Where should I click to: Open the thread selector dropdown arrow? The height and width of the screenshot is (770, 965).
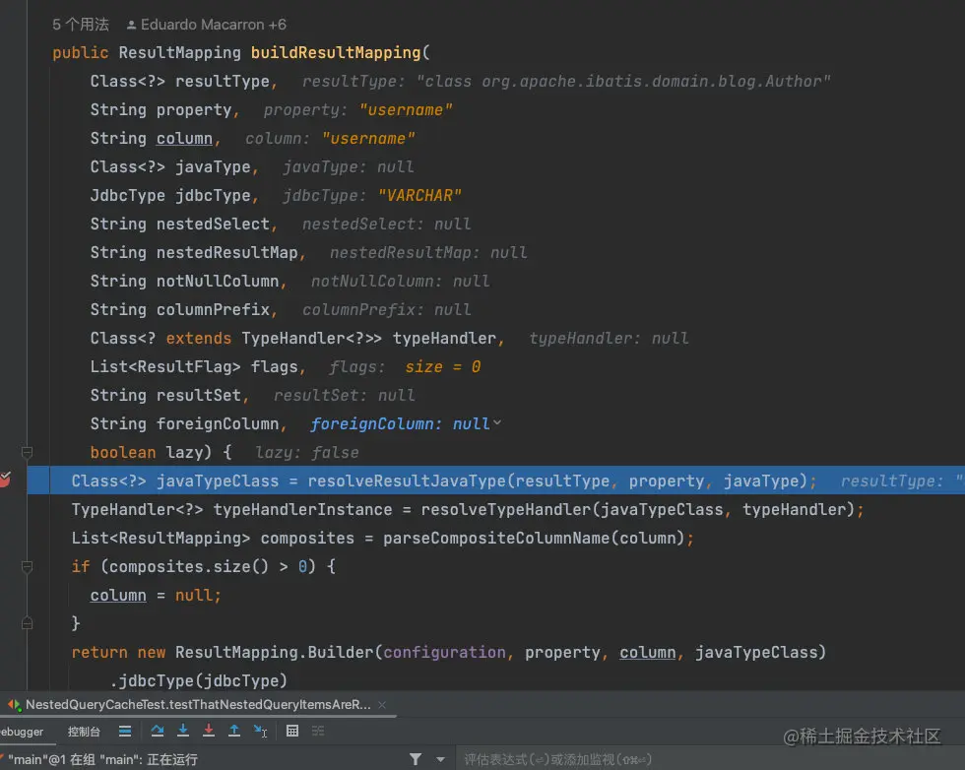coord(441,759)
